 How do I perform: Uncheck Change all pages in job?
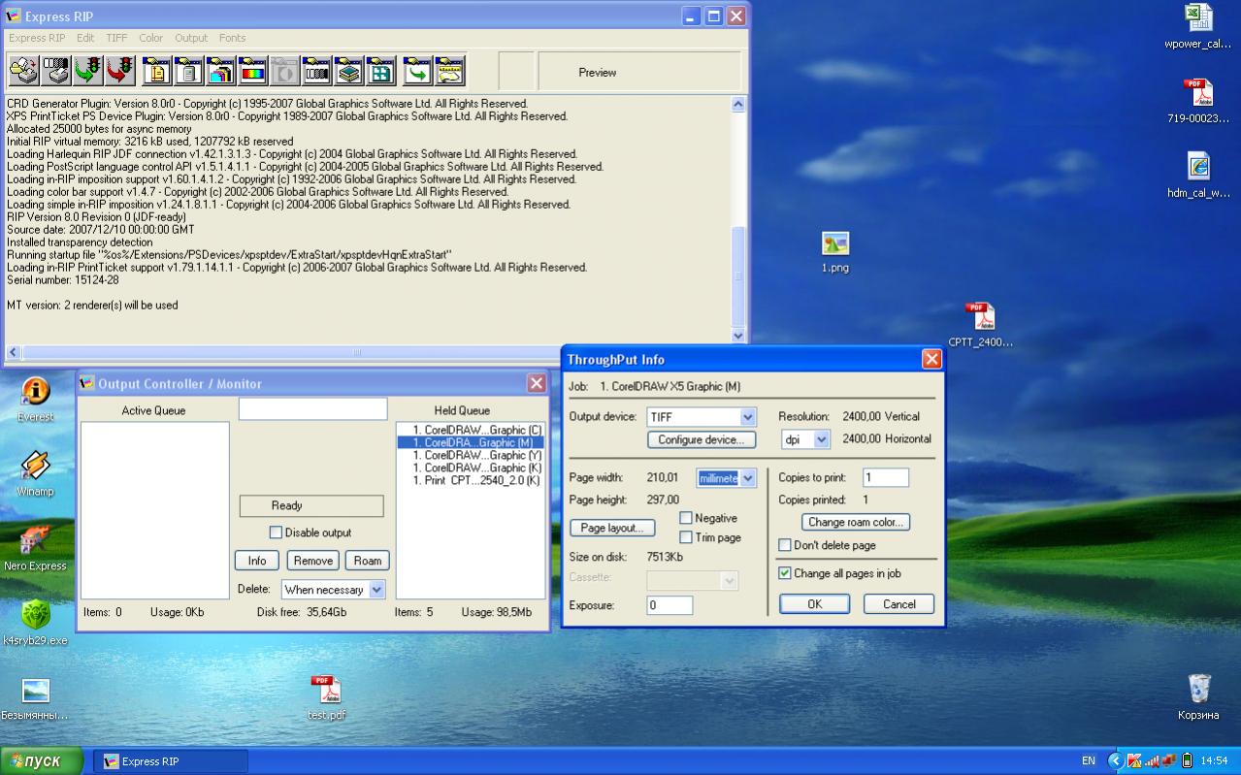785,573
